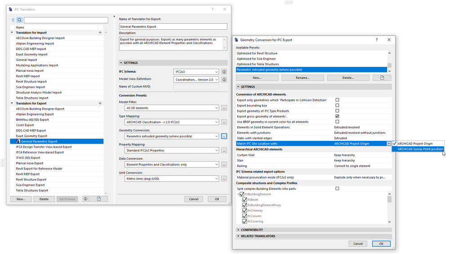Uncheck Export gross geometry of elements
The width and height of the screenshot is (449, 254).
click(x=338, y=116)
